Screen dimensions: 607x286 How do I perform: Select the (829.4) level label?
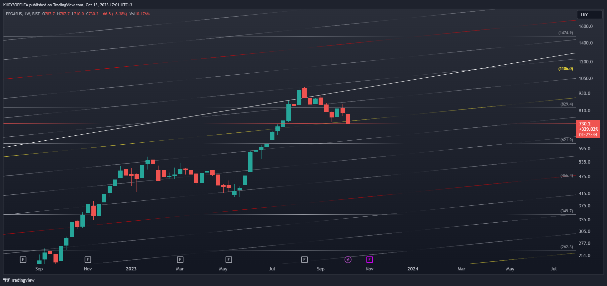(566, 104)
